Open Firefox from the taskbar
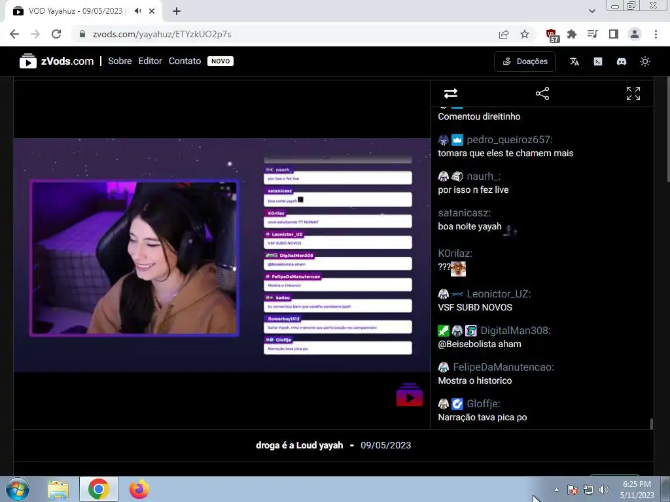 pos(139,489)
